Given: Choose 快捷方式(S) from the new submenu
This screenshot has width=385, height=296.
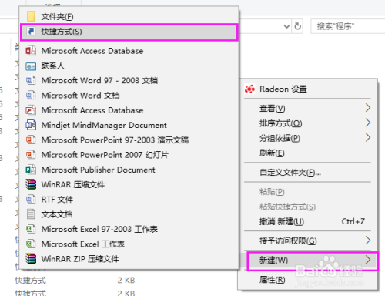Looking at the screenshot, I should pyautogui.click(x=129, y=32).
